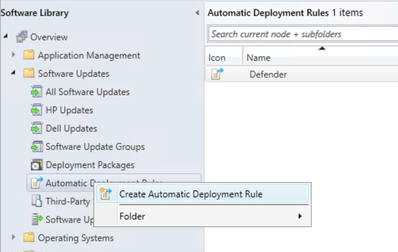This screenshot has height=252, width=398.
Task: Collapse the Overview tree node
Action: pyautogui.click(x=6, y=37)
